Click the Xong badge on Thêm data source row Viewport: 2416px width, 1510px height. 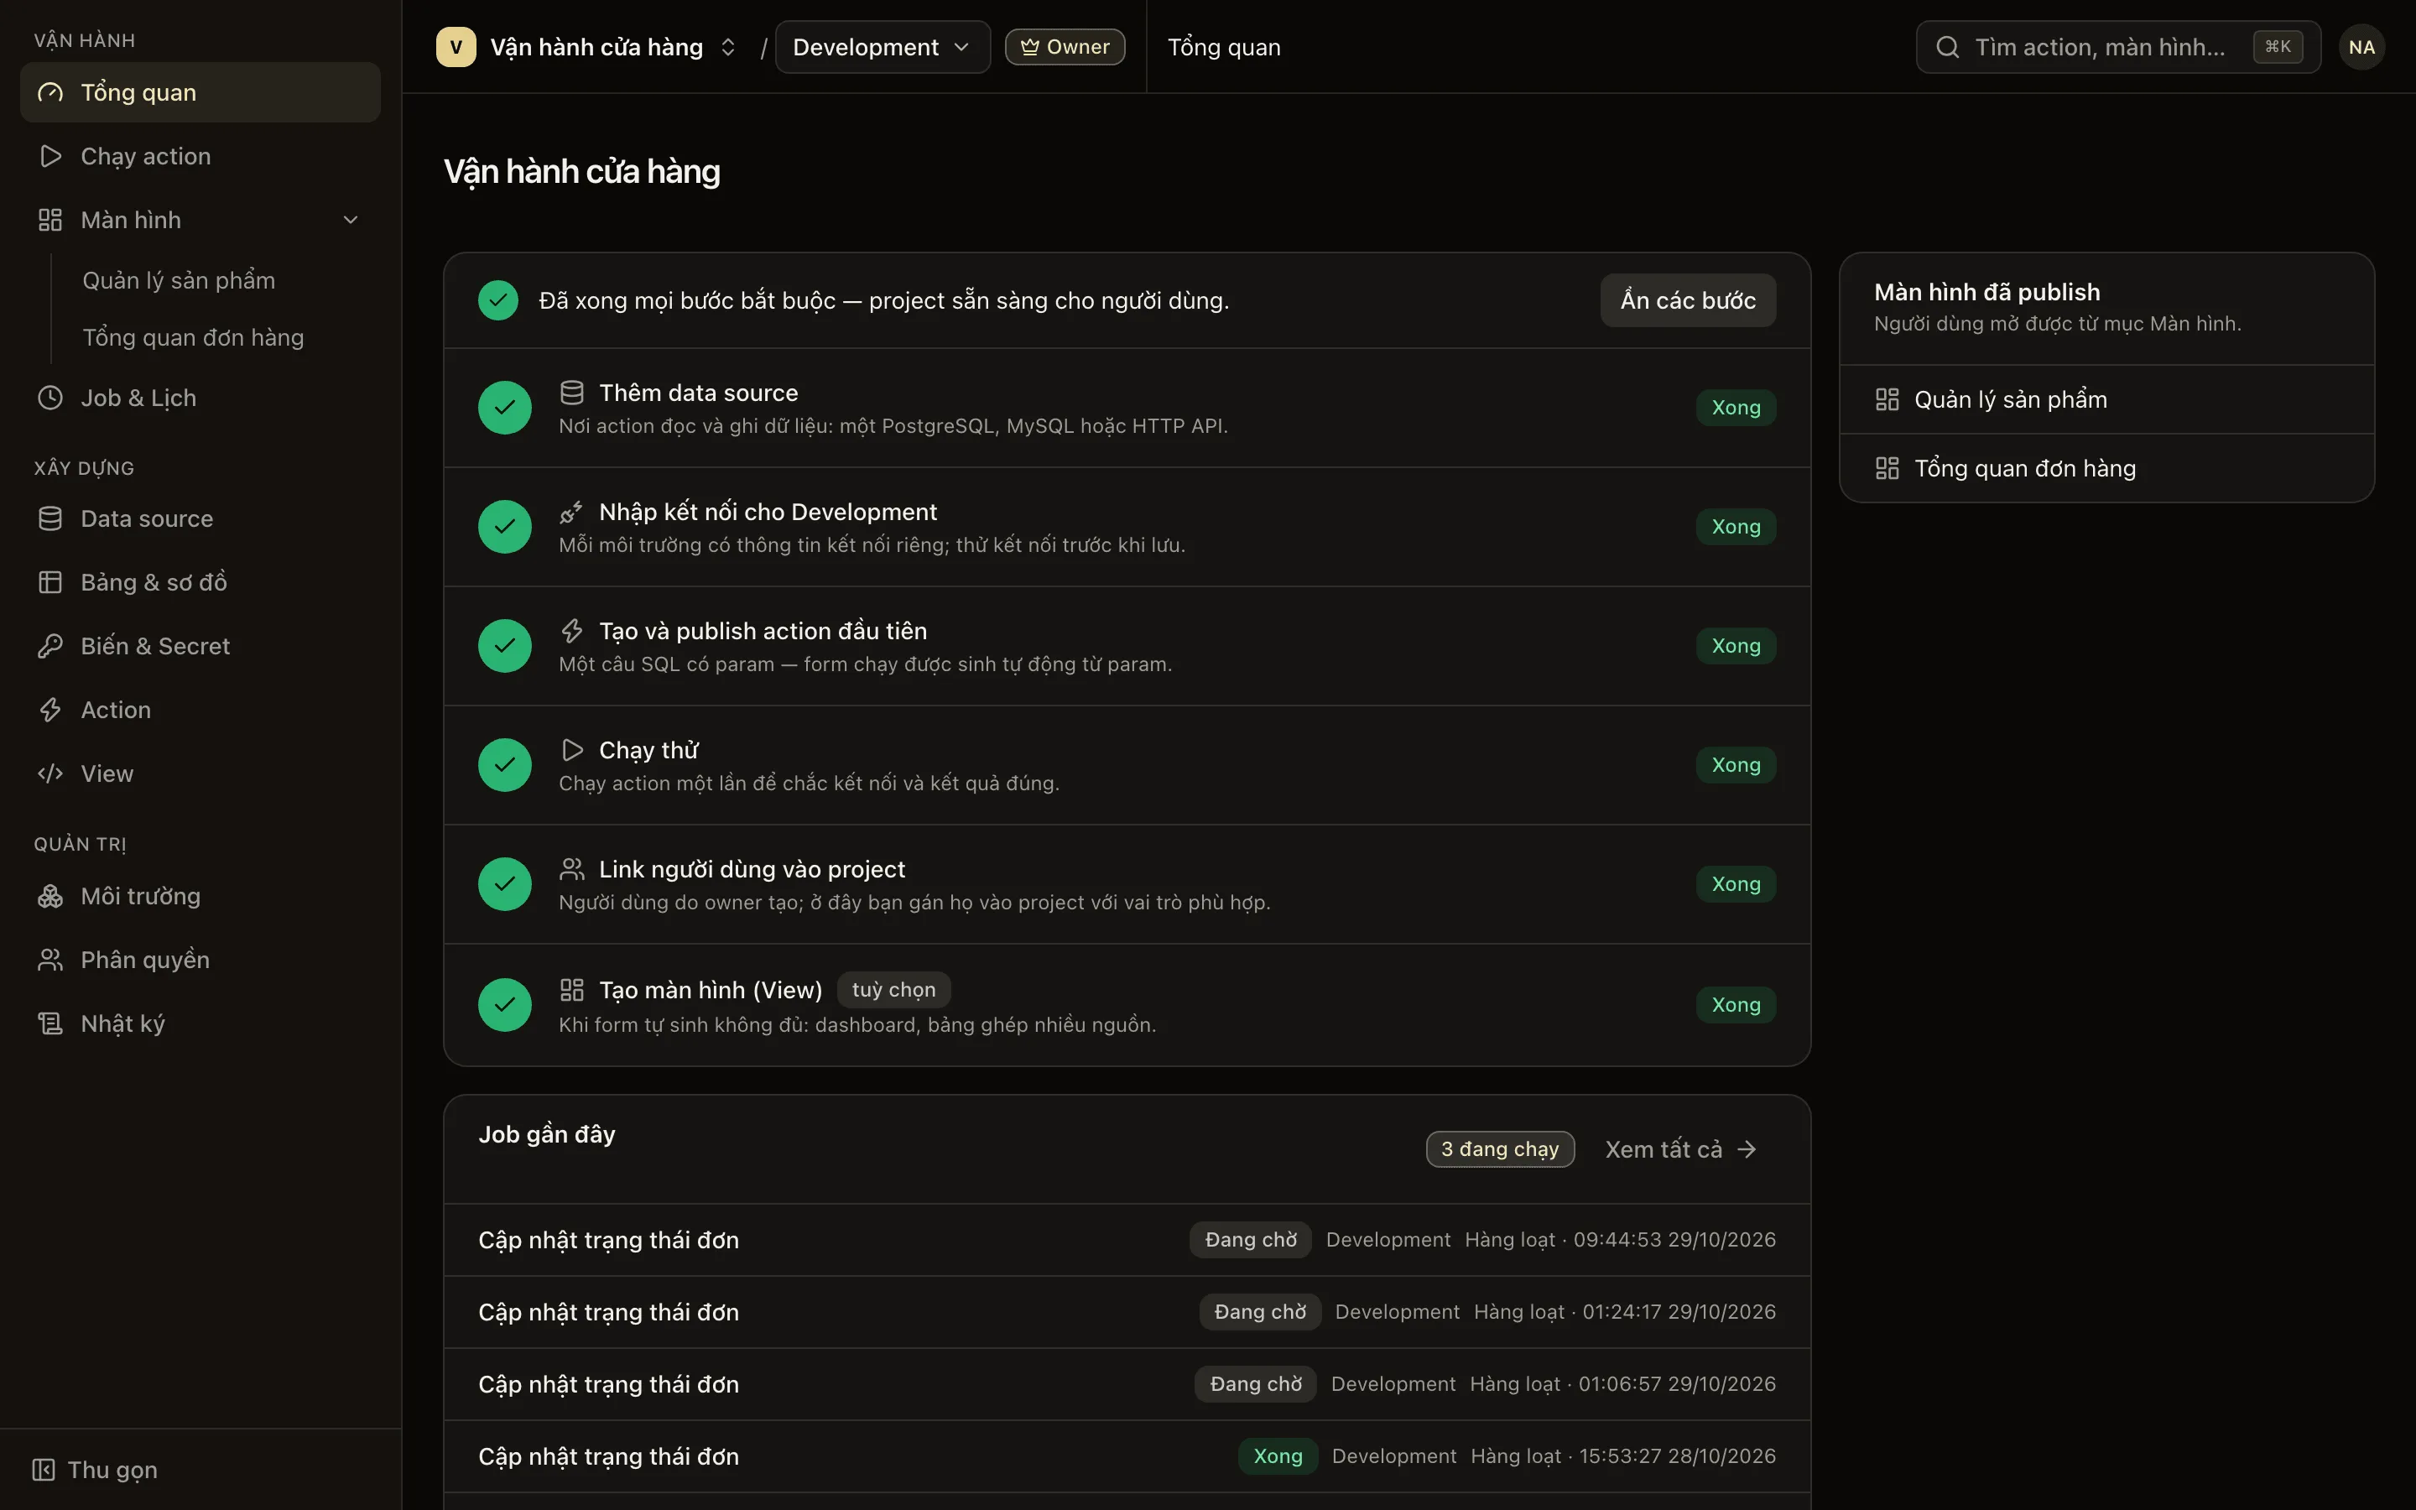tap(1735, 408)
